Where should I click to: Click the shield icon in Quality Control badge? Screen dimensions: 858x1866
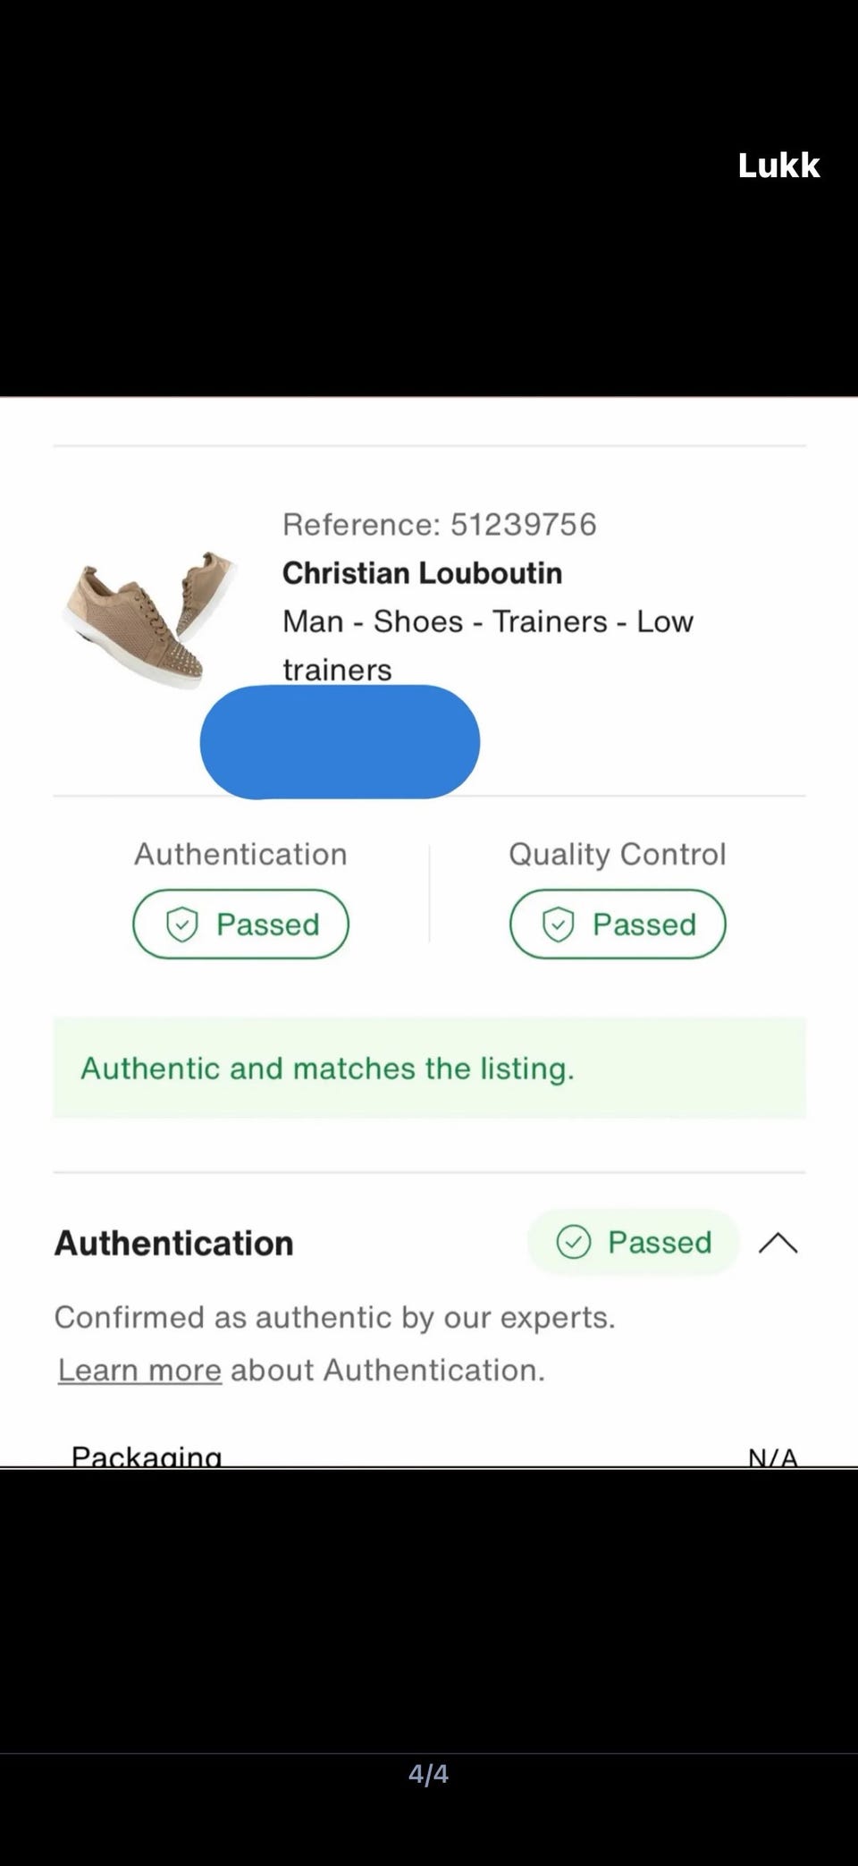click(x=559, y=924)
